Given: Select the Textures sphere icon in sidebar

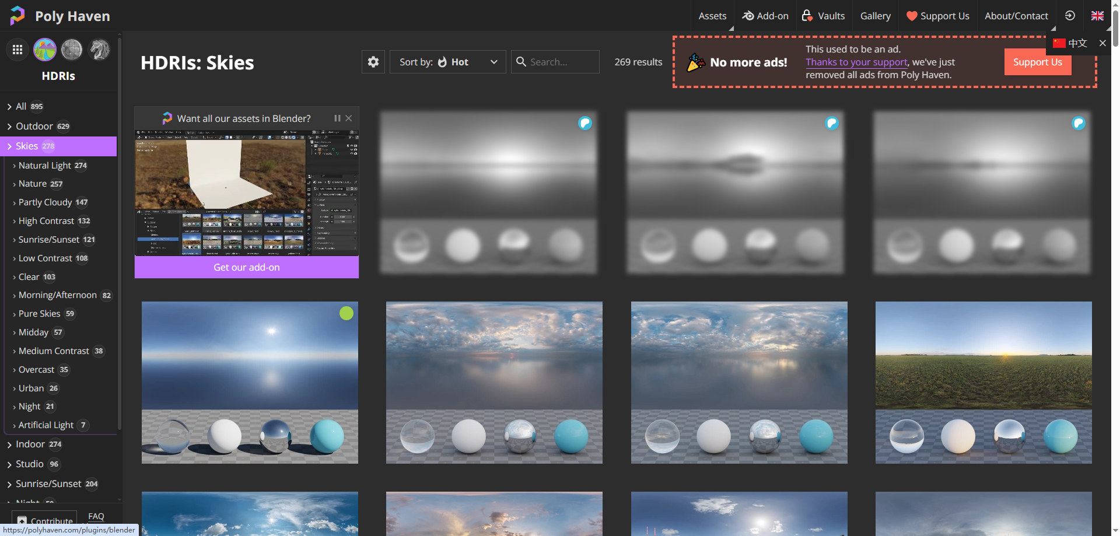Looking at the screenshot, I should pos(72,50).
